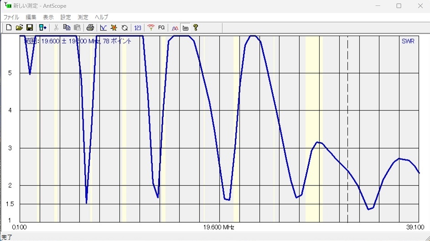
Task: Toggle the pressed list view toolbar button
Action: tap(186, 28)
